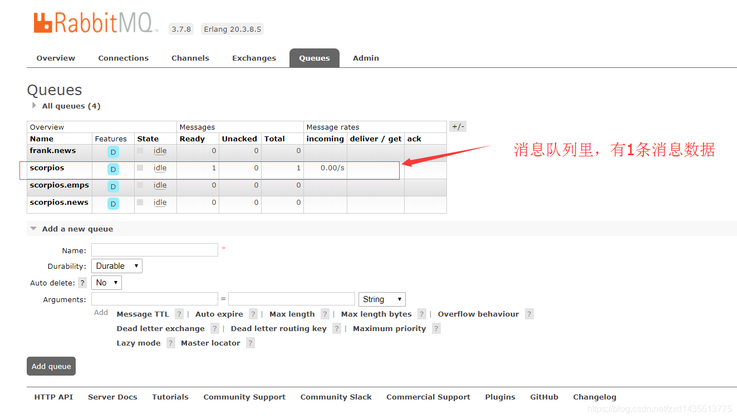Open help icon next to Auto expire
Screen dimensions: 737x419
[x=253, y=314]
